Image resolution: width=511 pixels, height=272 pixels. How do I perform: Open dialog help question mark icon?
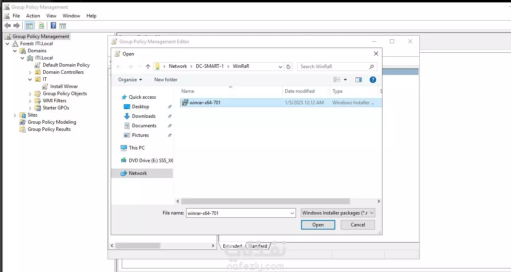click(373, 80)
